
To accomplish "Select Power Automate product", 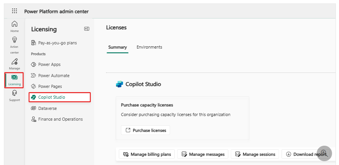I will (54, 76).
